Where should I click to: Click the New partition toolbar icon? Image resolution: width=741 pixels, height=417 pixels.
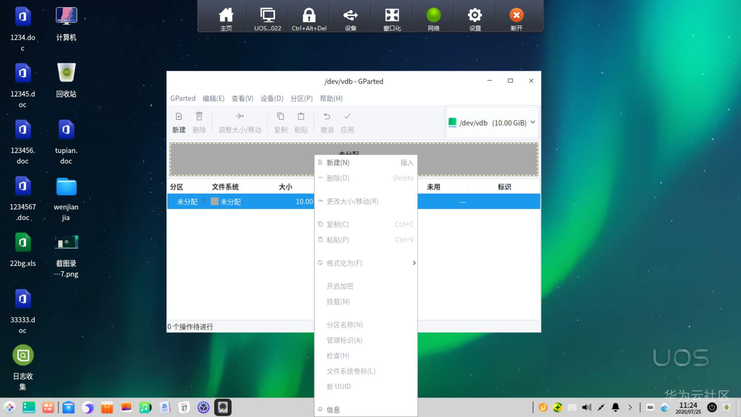click(x=179, y=117)
